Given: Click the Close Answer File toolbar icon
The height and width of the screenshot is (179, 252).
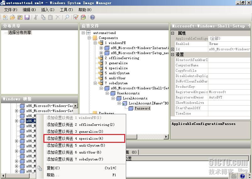Looking at the screenshot, I should (20, 17).
